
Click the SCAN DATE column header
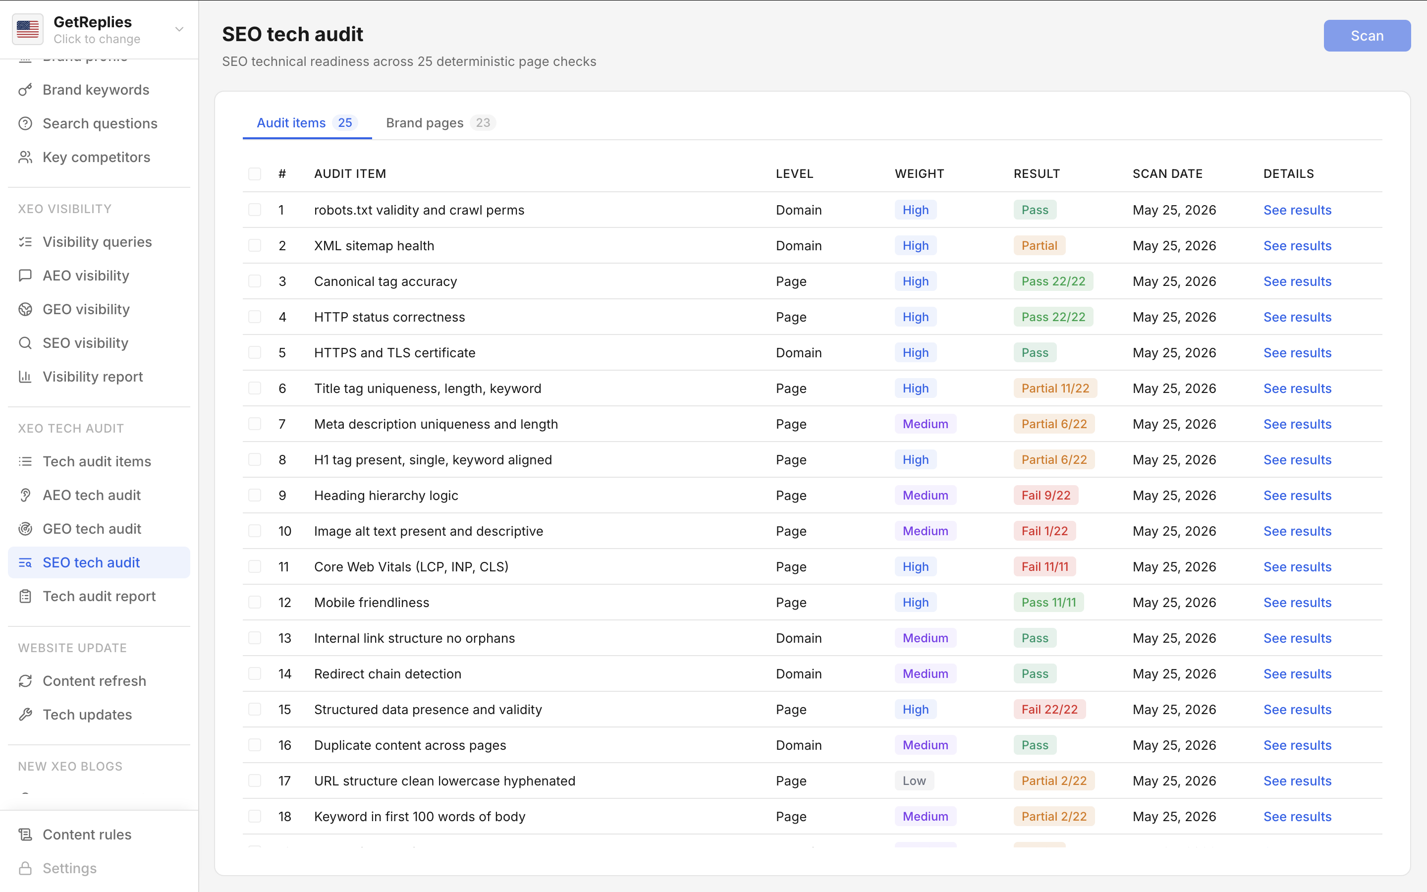(x=1167, y=173)
